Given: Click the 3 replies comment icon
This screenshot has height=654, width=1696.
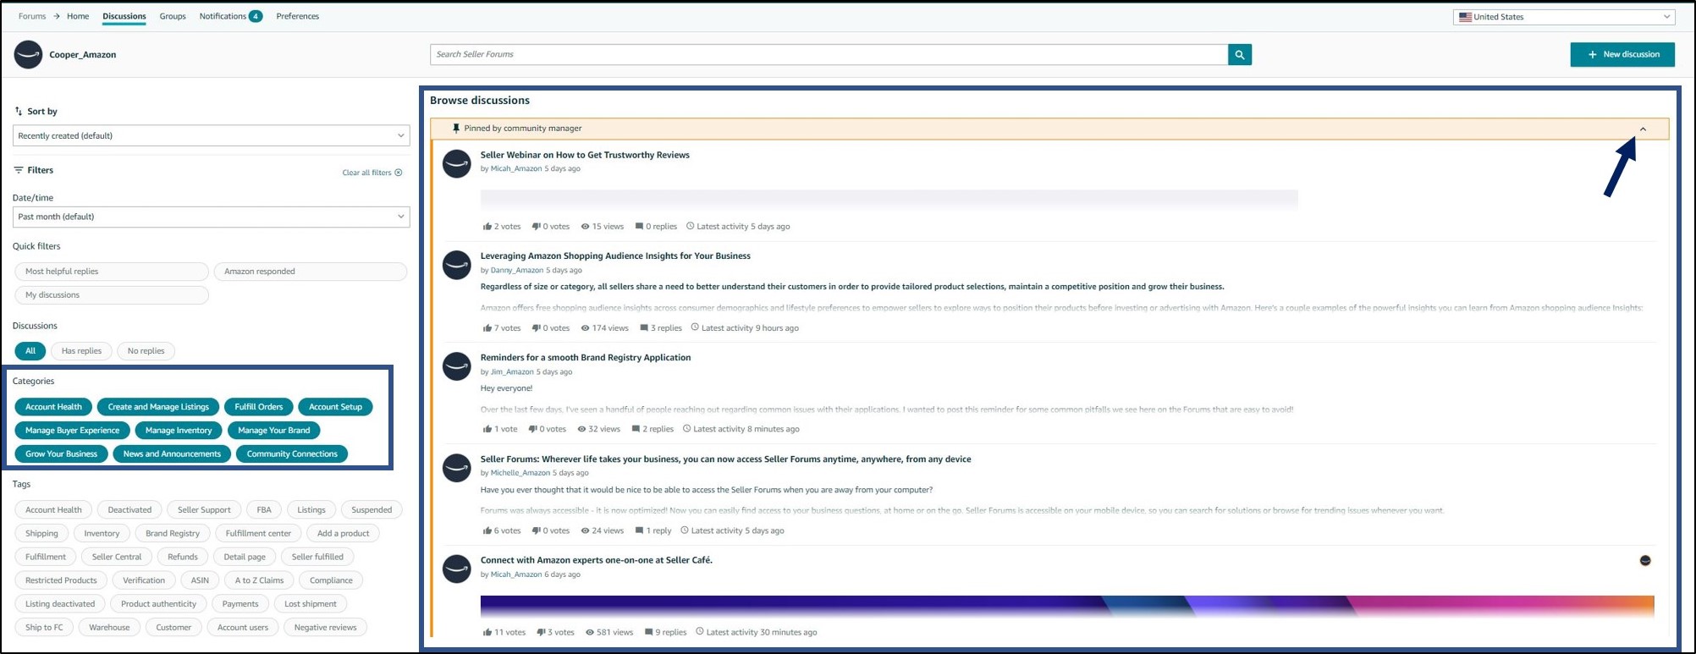Looking at the screenshot, I should (x=644, y=327).
